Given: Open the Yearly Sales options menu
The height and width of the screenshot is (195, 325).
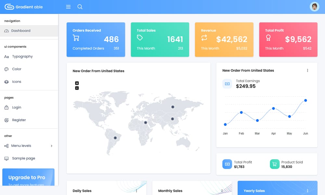Looking at the screenshot, I should [x=307, y=190].
